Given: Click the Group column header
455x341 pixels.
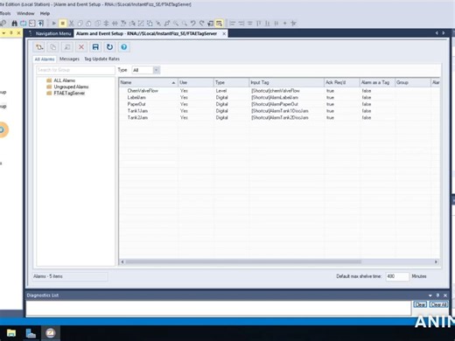Looking at the screenshot, I should click(x=413, y=82).
